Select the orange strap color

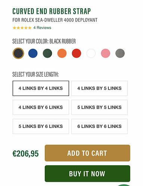(62, 53)
